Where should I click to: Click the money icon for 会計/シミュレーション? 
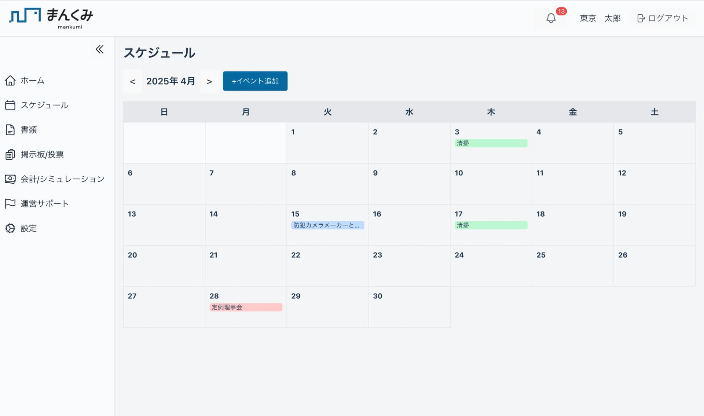coord(10,179)
